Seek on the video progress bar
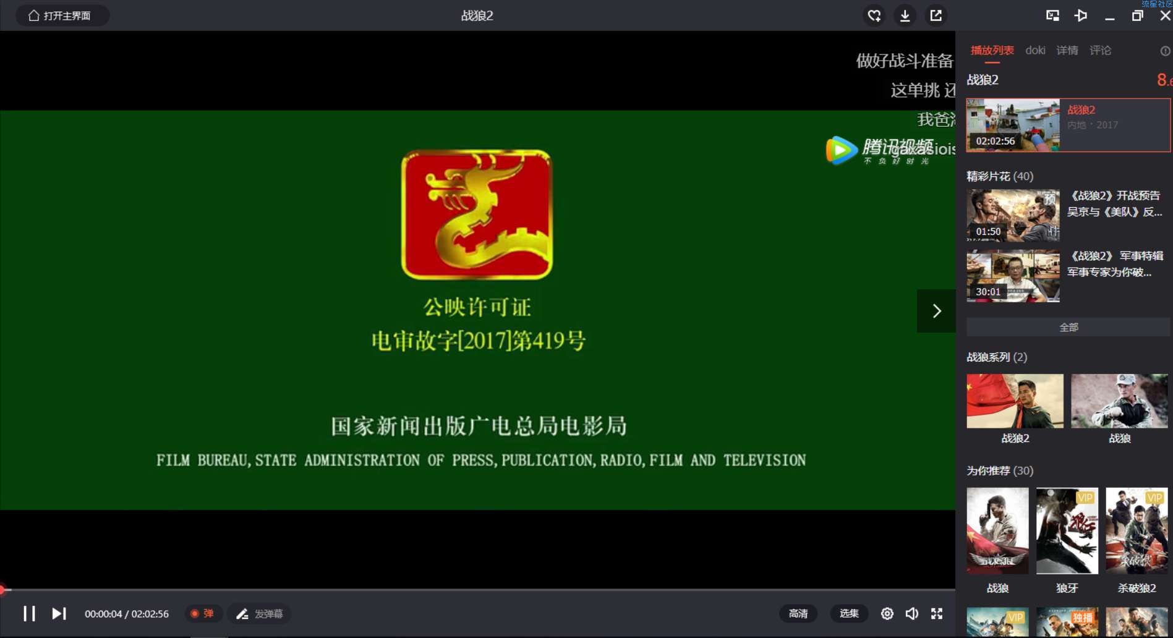The height and width of the screenshot is (638, 1173). click(x=477, y=590)
